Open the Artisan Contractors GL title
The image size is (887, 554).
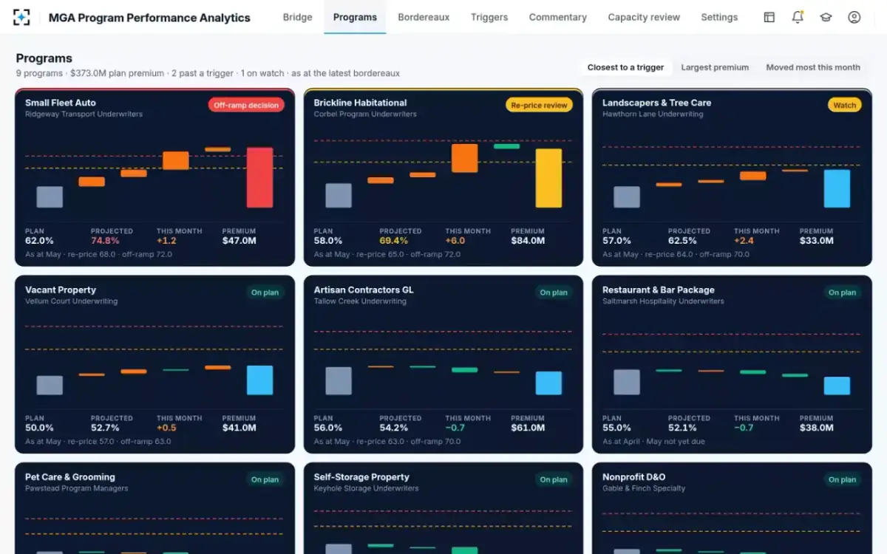(x=364, y=290)
